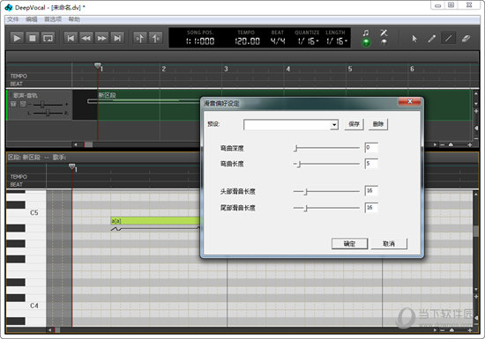Open the QUANTIZE 1/16 dropdown

pos(308,41)
